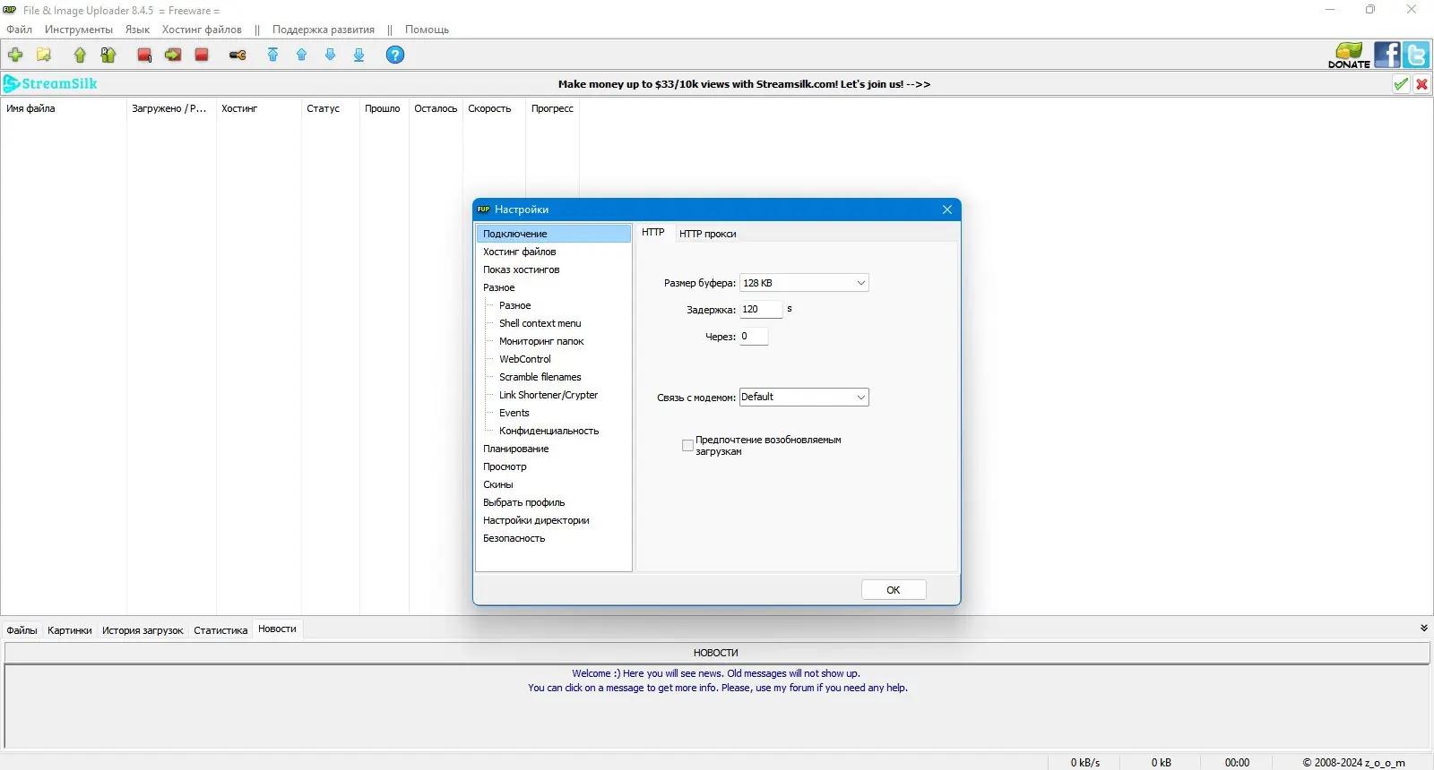Viewport: 1434px width, 770px height.
Task: Open the Twitter bird icon link
Action: [x=1416, y=55]
